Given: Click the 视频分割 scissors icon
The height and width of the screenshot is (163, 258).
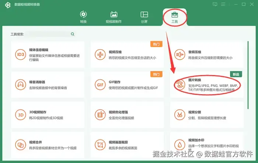Looking at the screenshot, I should 180,115.
